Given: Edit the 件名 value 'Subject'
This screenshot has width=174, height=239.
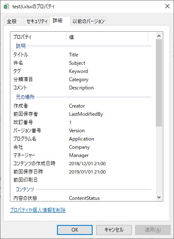Looking at the screenshot, I should [x=77, y=63].
